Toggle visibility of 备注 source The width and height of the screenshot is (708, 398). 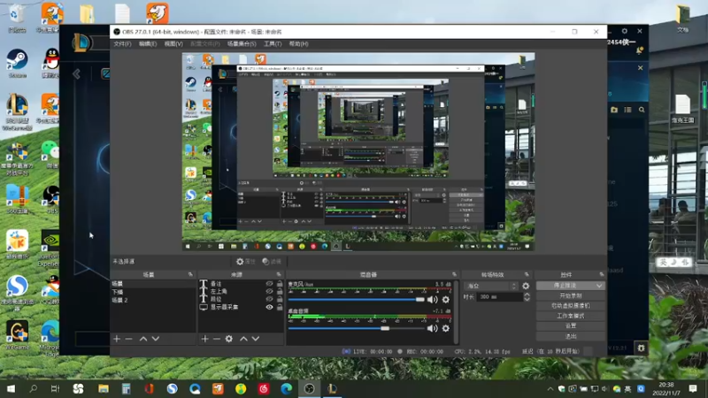(269, 284)
